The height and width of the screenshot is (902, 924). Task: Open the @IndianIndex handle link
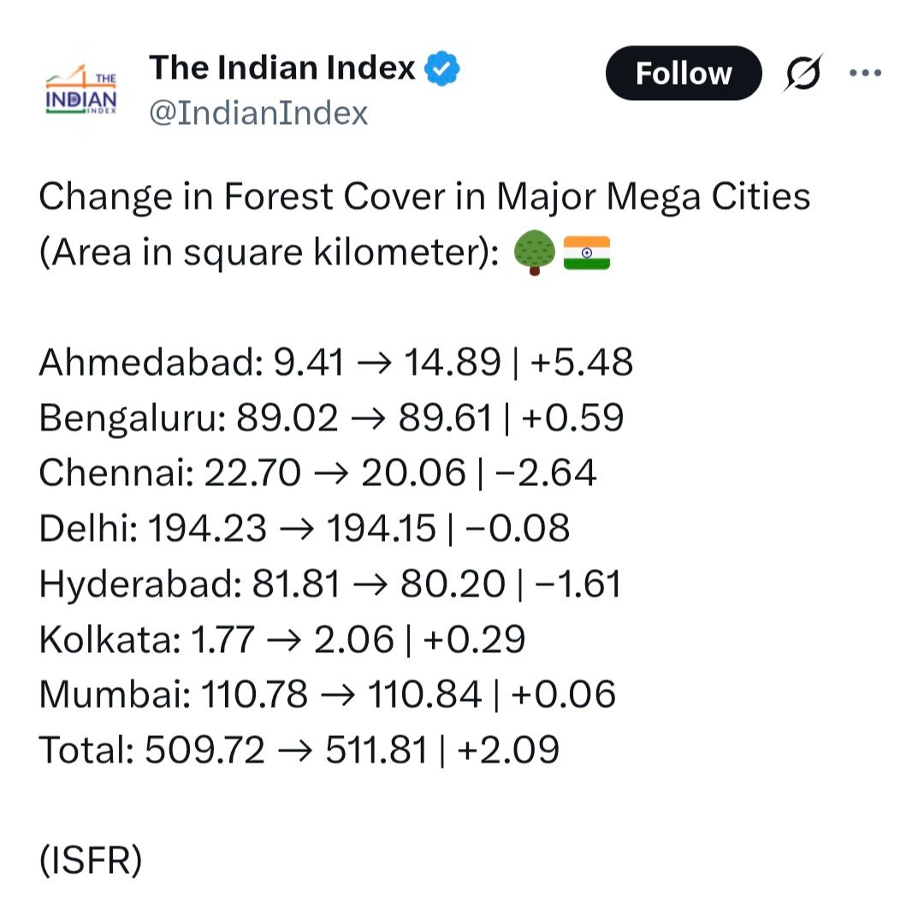pos(258,113)
